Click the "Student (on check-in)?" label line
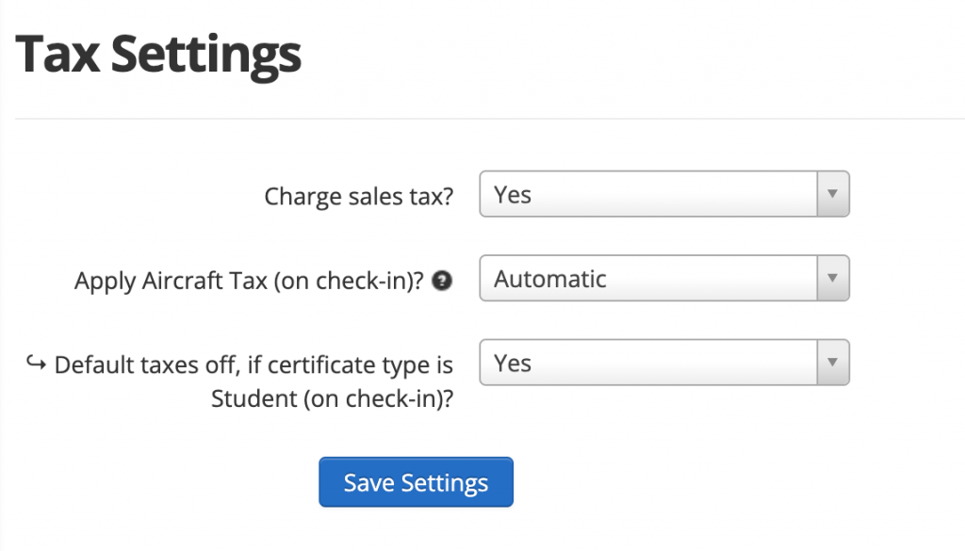This screenshot has height=551, width=965. coord(332,397)
